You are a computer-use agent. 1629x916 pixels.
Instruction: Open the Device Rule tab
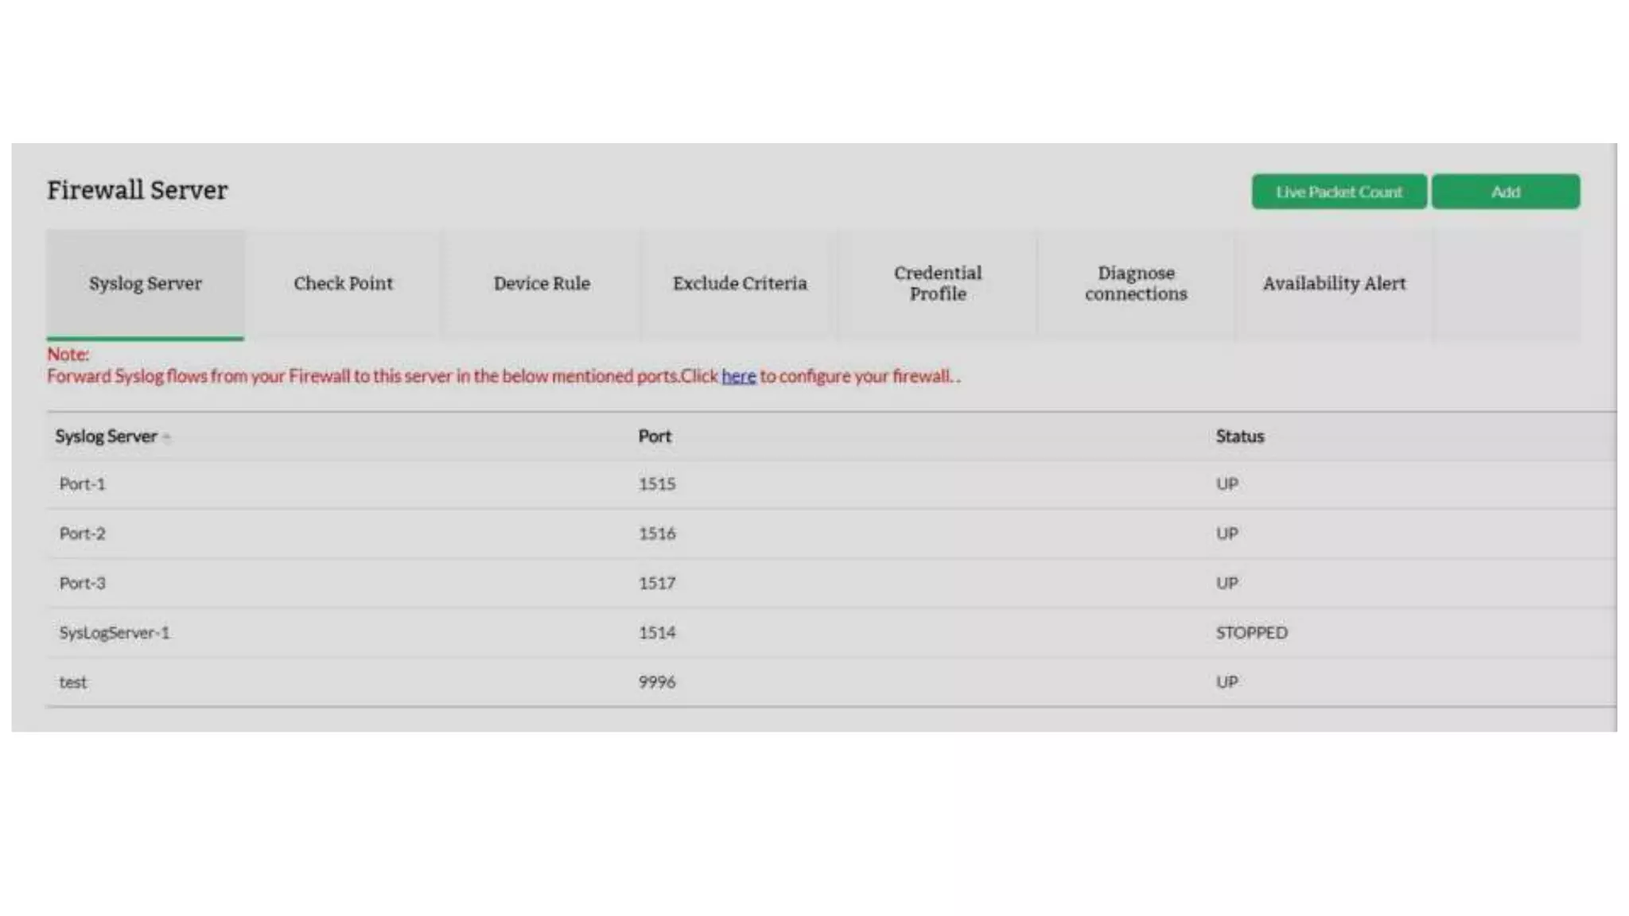click(x=542, y=284)
